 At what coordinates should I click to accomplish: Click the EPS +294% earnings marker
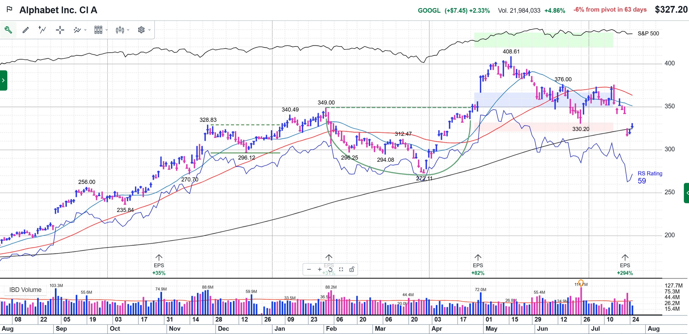click(625, 265)
